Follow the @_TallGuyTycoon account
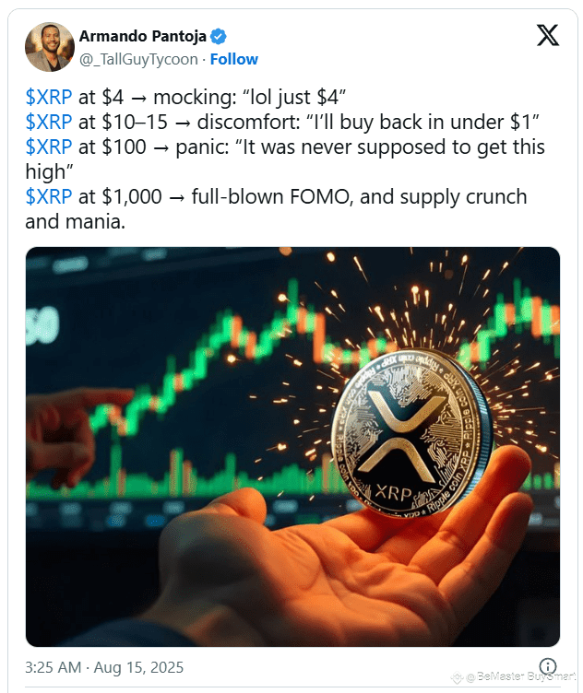 tap(234, 59)
